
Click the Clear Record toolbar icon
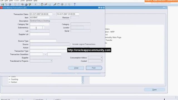46,4
